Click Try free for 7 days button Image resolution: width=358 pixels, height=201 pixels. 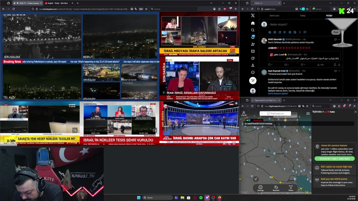pyautogui.click(x=335, y=159)
